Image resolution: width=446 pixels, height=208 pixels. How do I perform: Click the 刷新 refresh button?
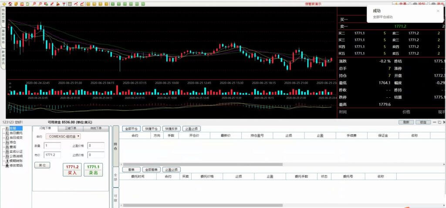tap(406, 122)
